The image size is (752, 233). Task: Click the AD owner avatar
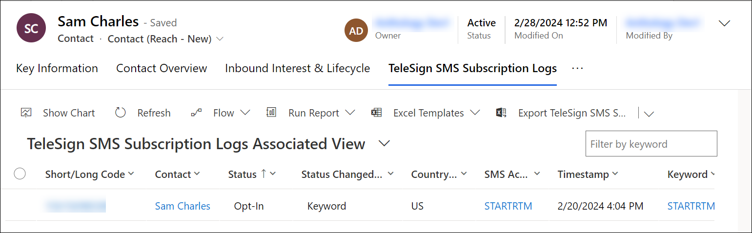point(356,30)
